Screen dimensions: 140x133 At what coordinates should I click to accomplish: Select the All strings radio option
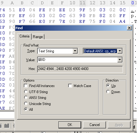[26, 109]
